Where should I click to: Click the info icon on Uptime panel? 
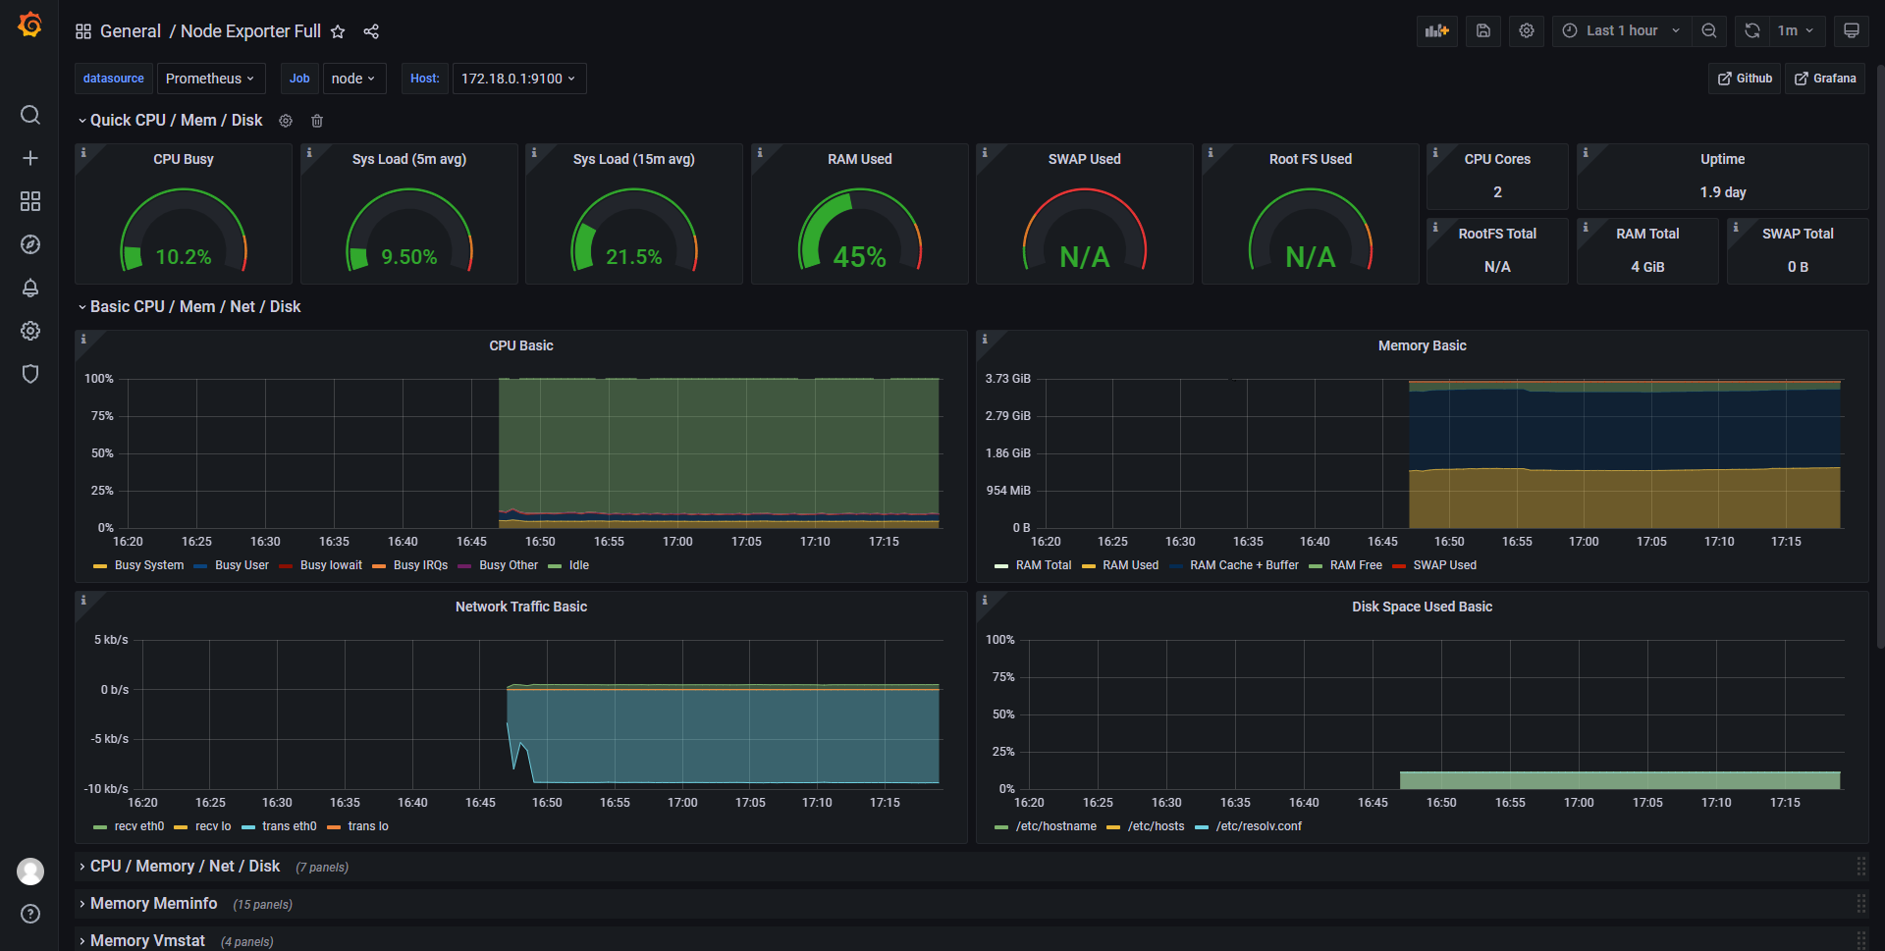click(1586, 152)
